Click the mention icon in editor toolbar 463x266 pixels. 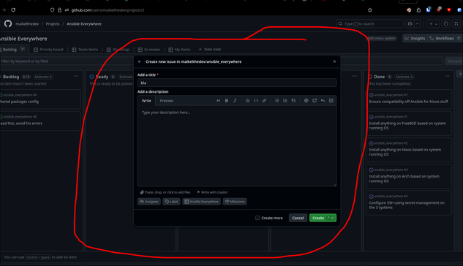click(x=306, y=101)
